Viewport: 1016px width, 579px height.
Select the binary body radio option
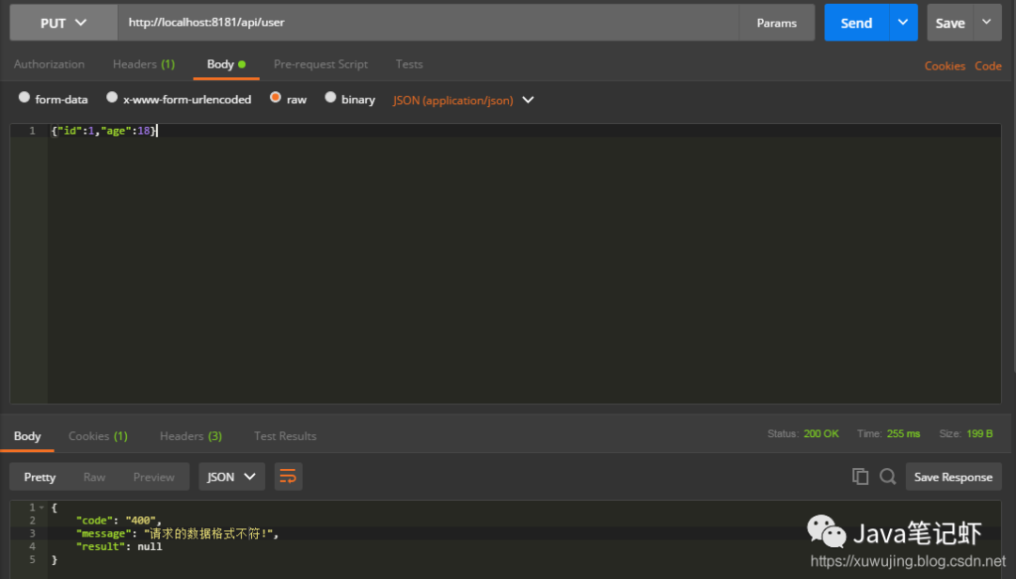click(x=330, y=97)
